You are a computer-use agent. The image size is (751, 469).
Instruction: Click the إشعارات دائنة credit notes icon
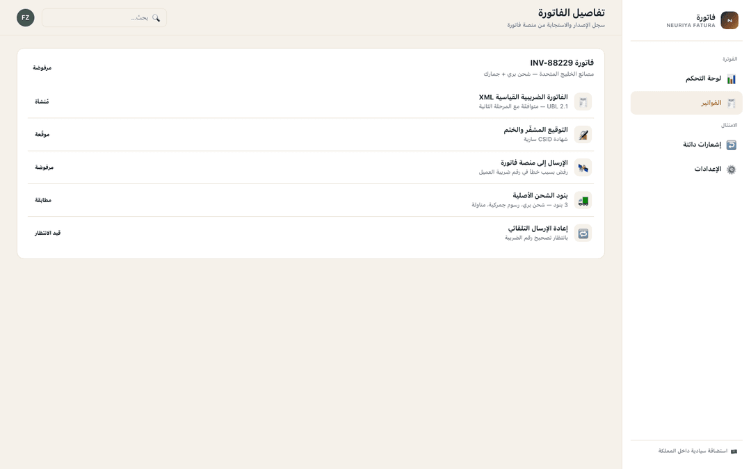coord(732,145)
